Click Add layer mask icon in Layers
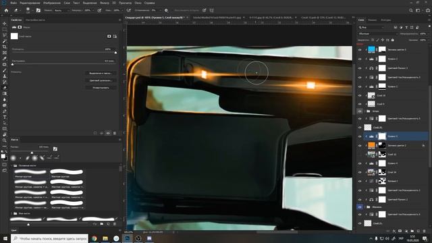The image size is (432, 243). tap(400, 231)
